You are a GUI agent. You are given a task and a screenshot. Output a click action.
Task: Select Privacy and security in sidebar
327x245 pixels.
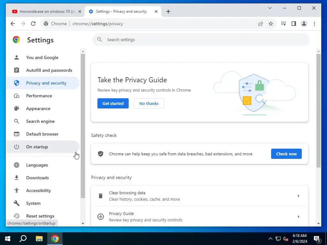tap(42, 83)
